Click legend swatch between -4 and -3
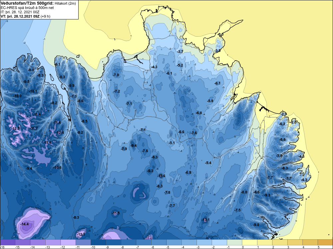 pyautogui.click(x=189, y=242)
